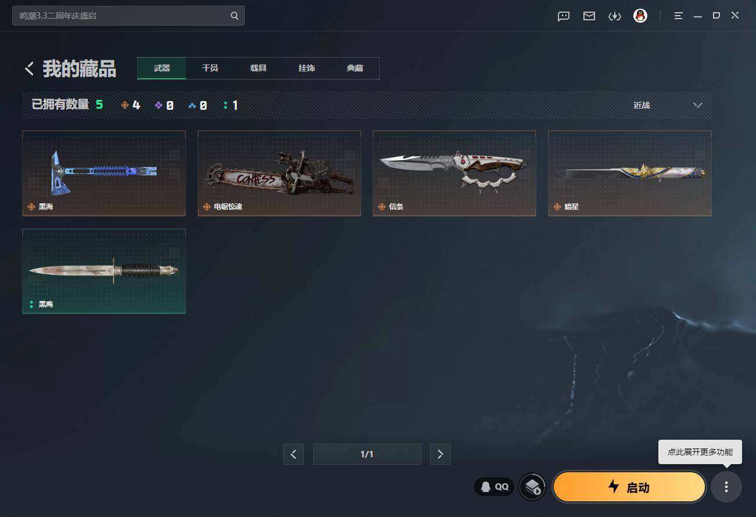Click the purple rarity diamond icon
756x517 pixels.
click(159, 105)
